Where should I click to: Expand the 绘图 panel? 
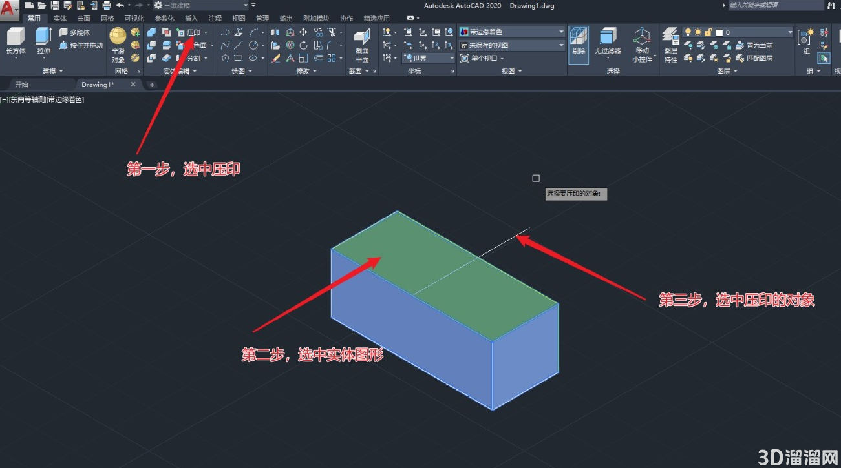(x=241, y=71)
